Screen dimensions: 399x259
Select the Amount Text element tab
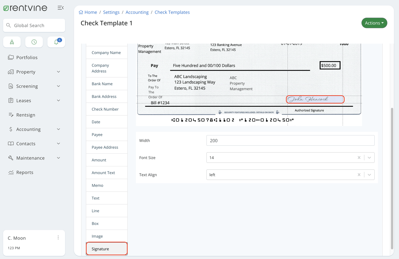[x=103, y=173]
